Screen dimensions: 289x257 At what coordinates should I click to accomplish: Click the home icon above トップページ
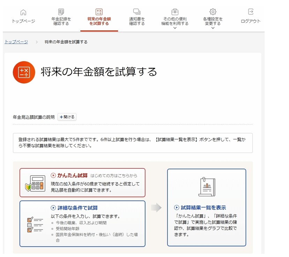click(23, 12)
